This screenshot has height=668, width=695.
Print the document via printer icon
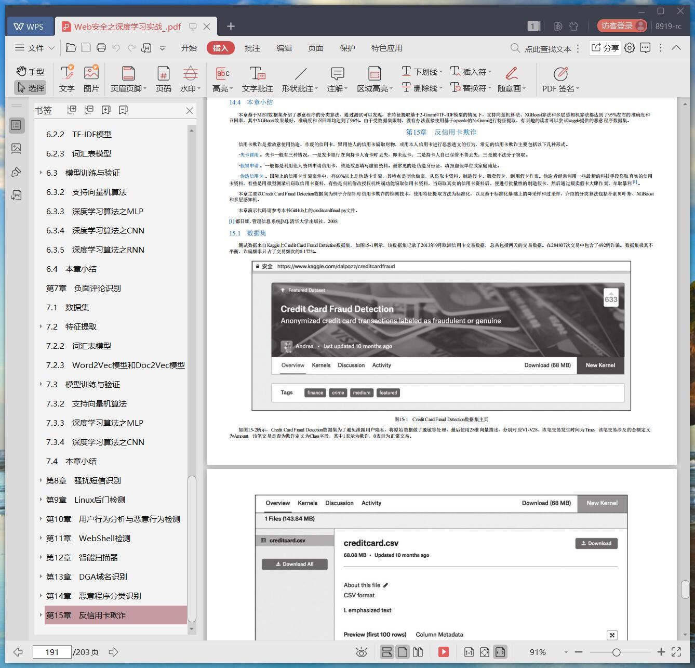(x=101, y=48)
